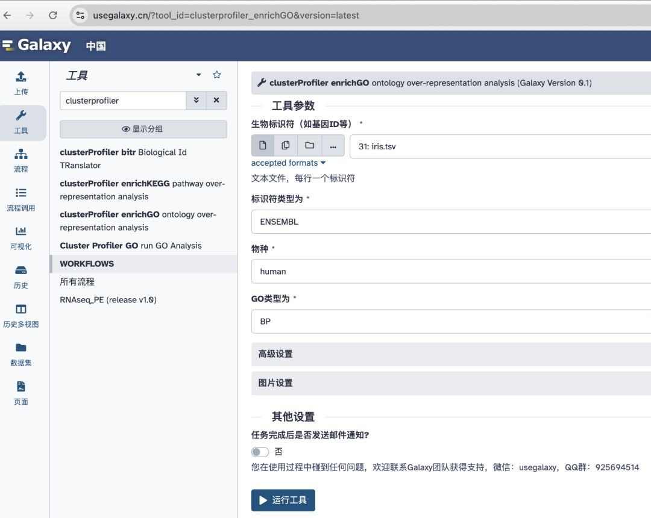The width and height of the screenshot is (651, 518).
Task: Expand accepted formats link
Action: point(288,163)
